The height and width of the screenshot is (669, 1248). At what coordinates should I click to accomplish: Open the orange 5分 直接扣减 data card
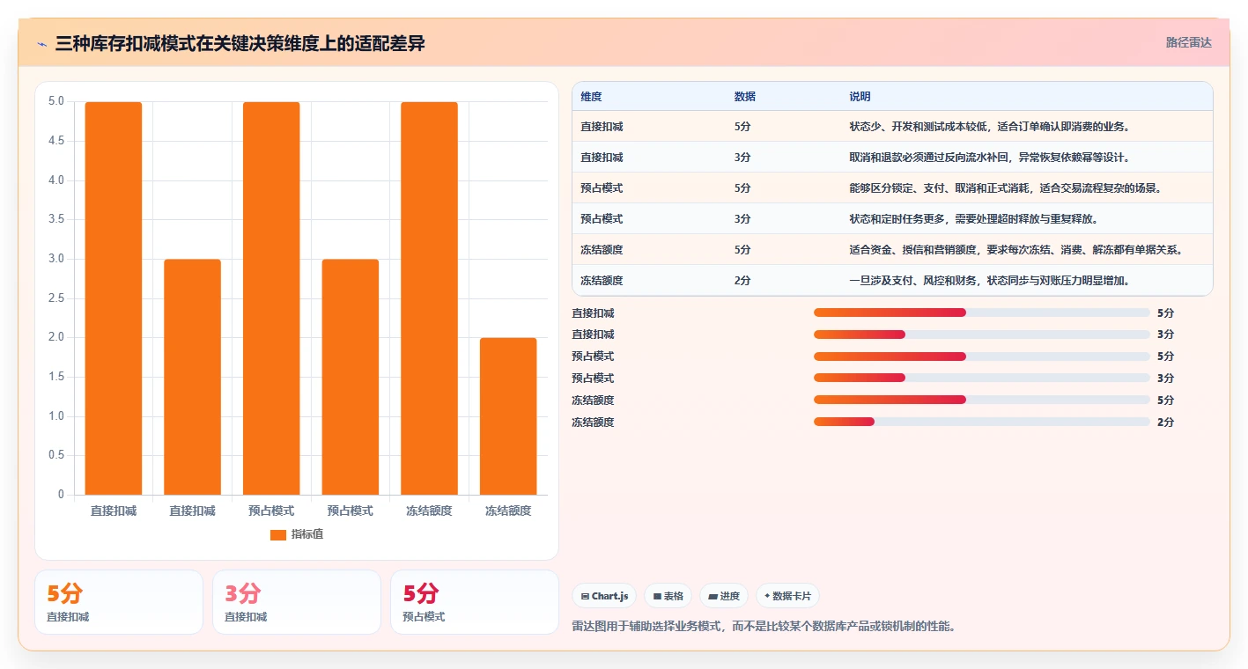click(x=119, y=602)
